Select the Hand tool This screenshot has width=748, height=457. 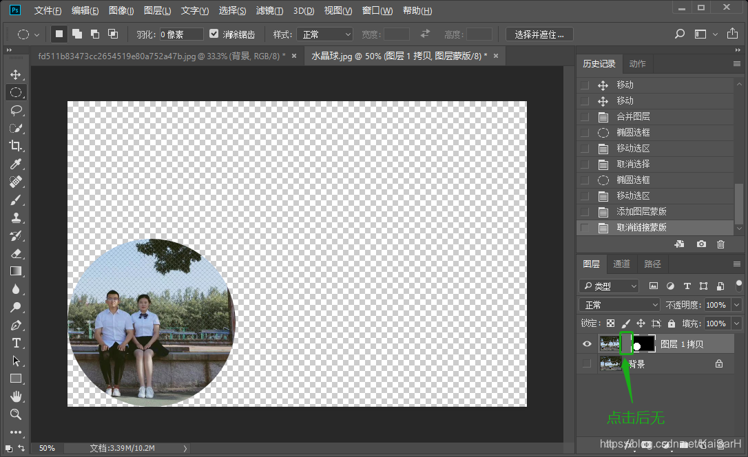click(x=16, y=396)
